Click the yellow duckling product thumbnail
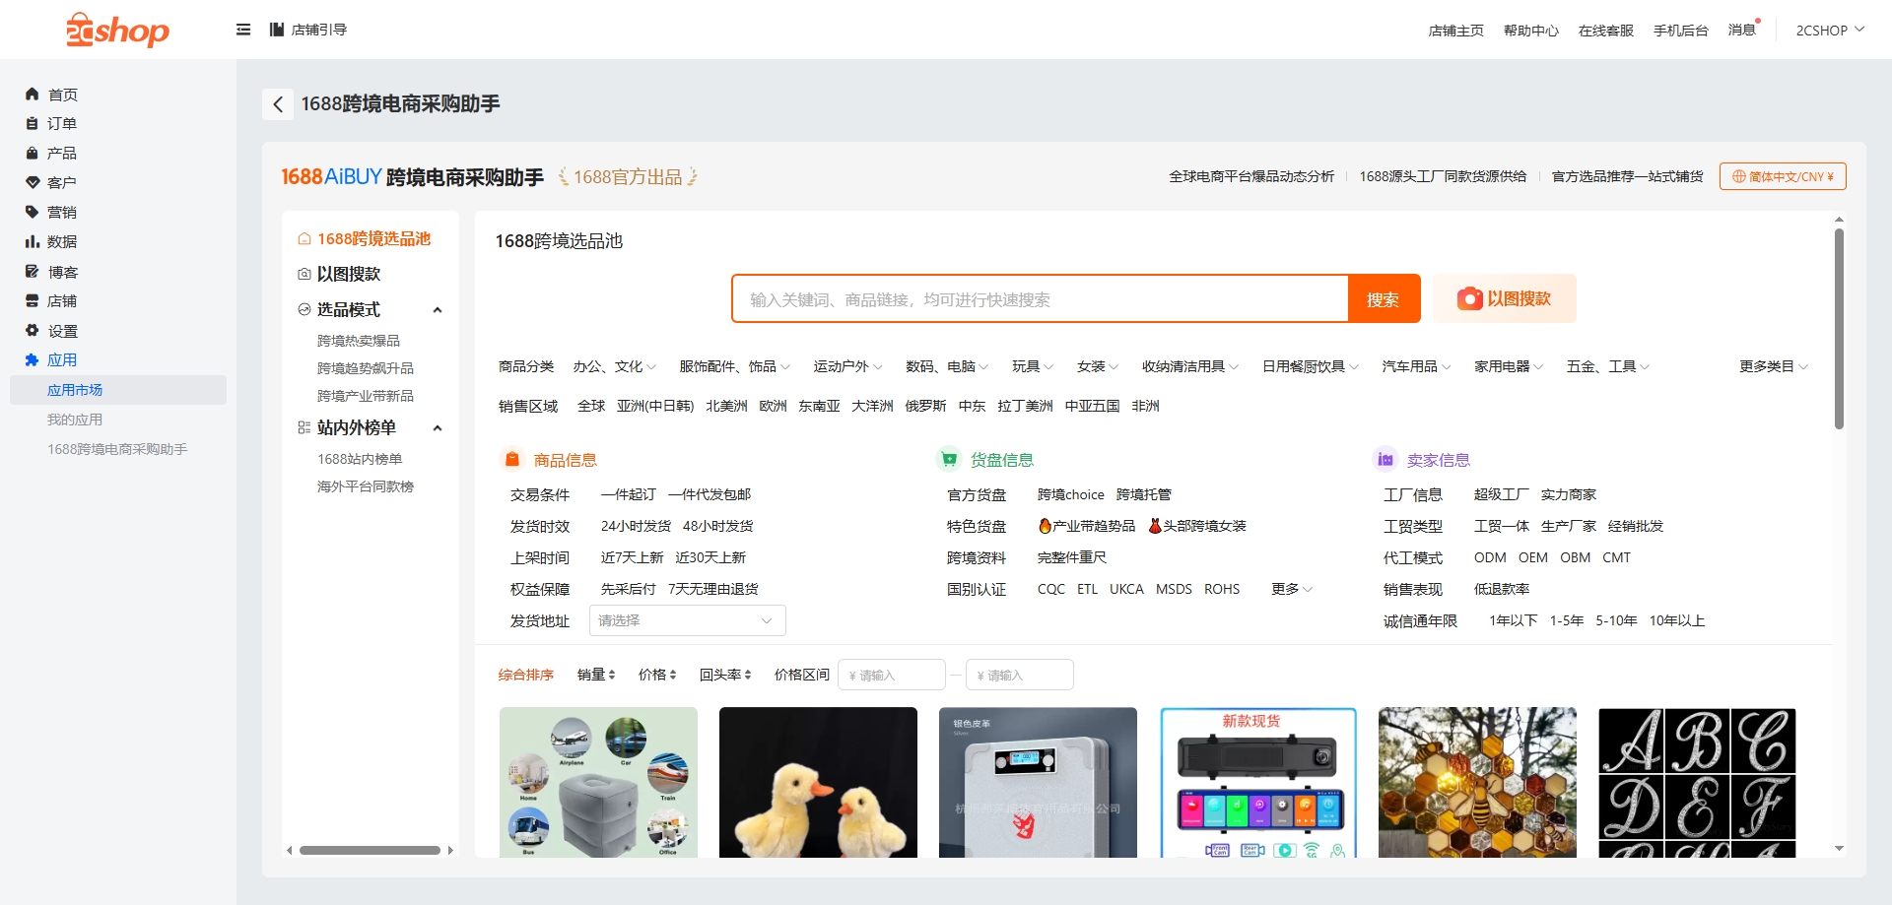Image resolution: width=1892 pixels, height=905 pixels. click(x=818, y=782)
